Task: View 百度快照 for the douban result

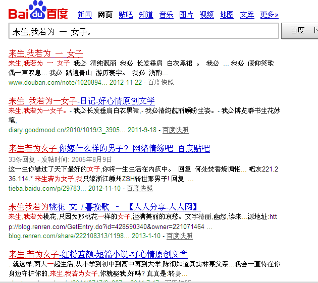Action: (161, 82)
